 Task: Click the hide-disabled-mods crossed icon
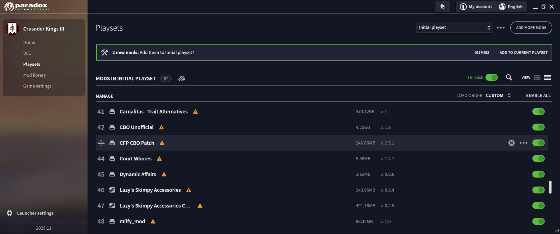coord(182,78)
